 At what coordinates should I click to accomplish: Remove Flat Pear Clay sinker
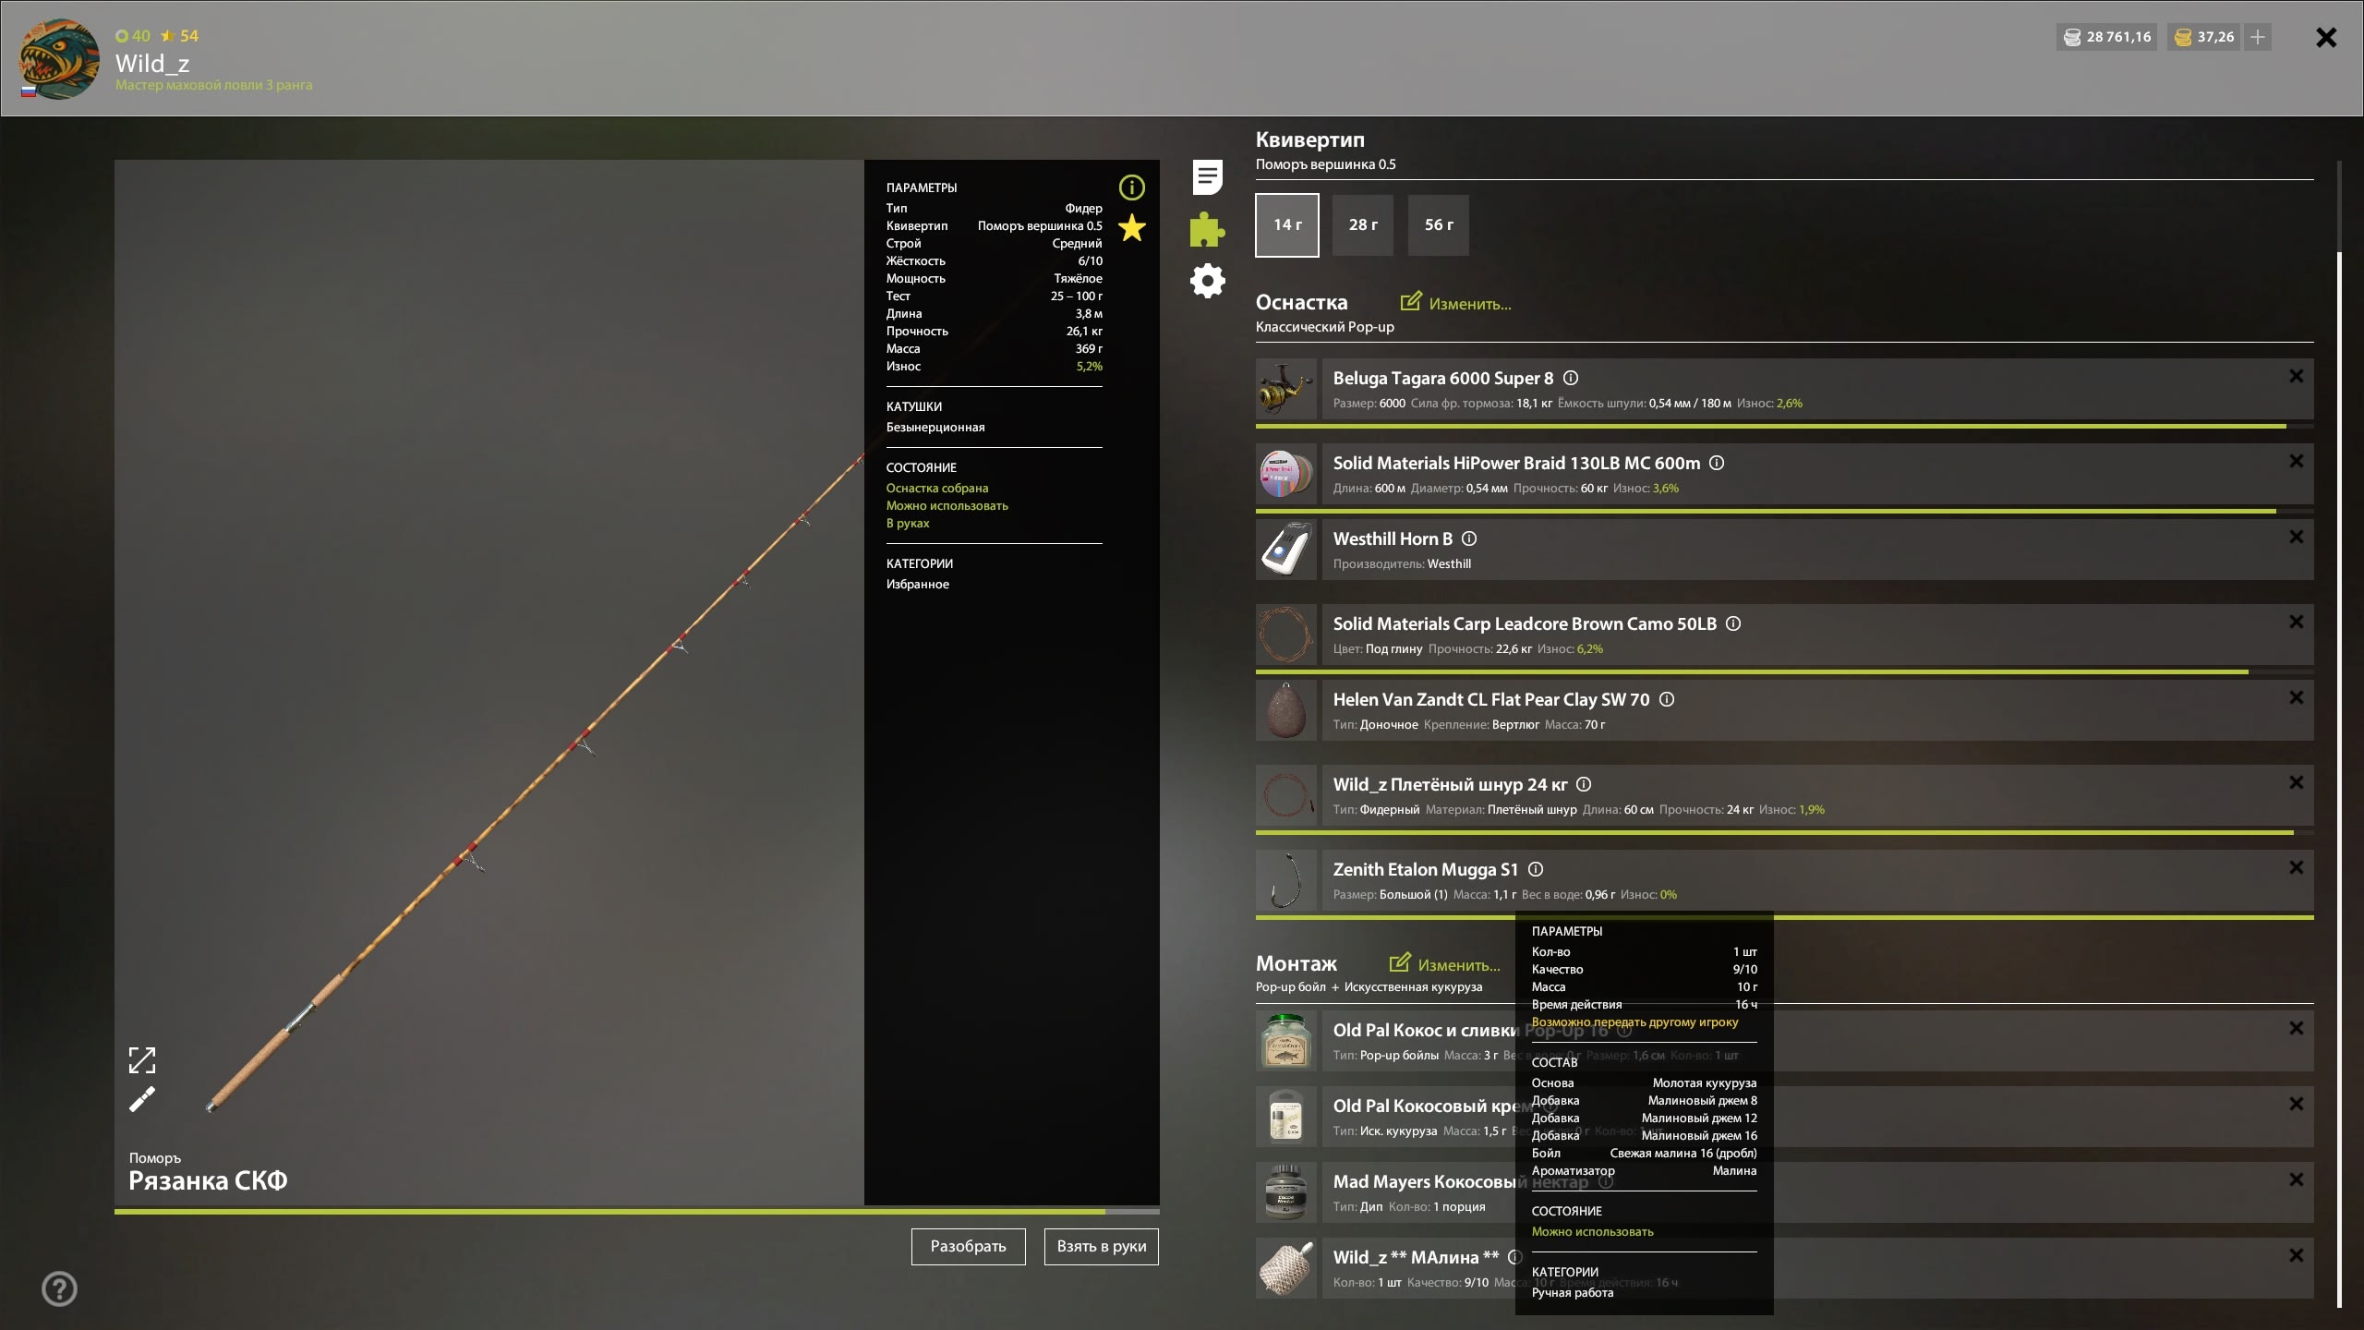tap(2296, 697)
